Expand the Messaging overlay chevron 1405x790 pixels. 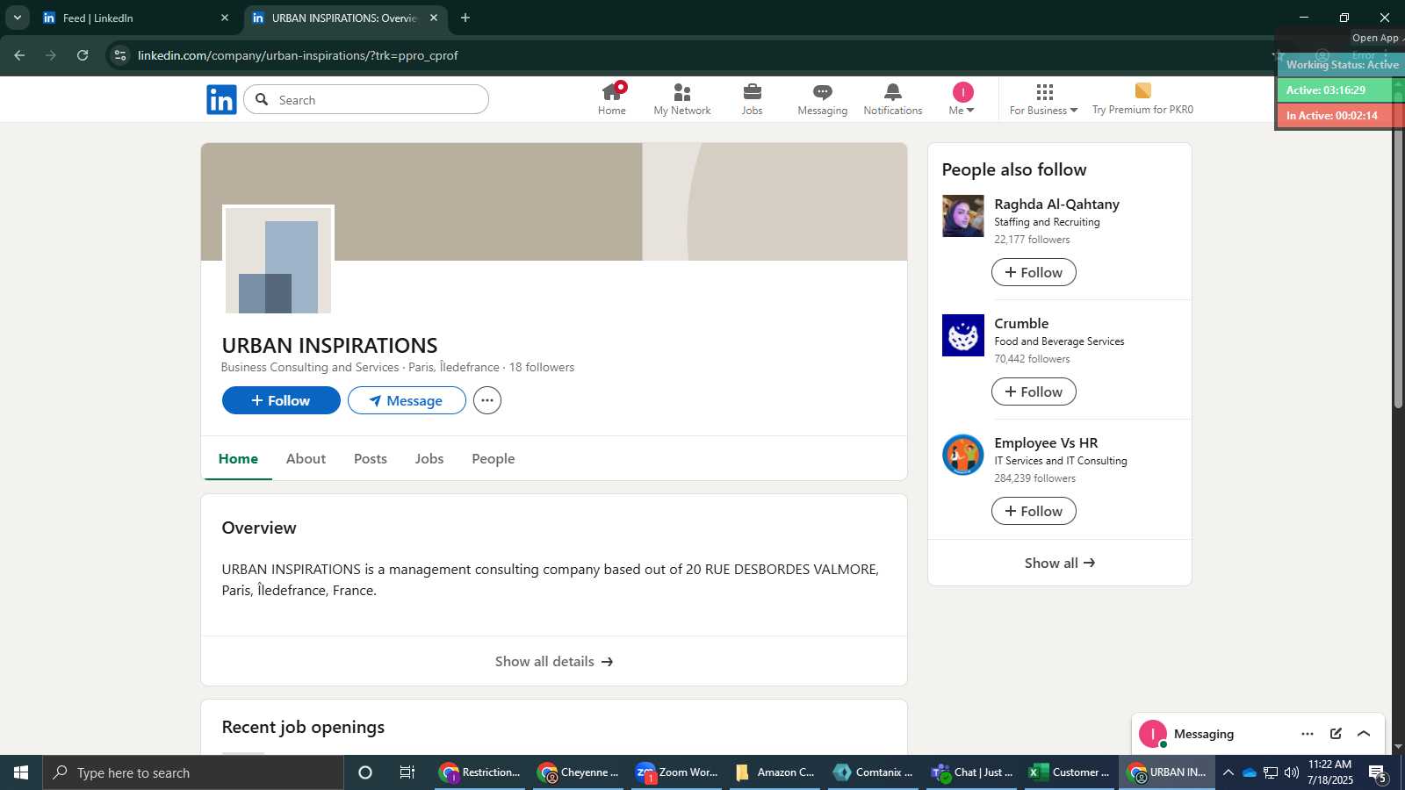point(1364,734)
